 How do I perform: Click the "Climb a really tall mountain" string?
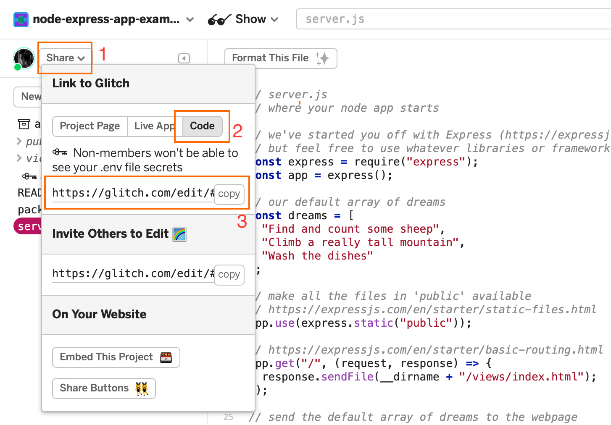[x=360, y=242]
